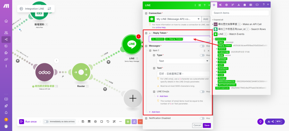Viewport: 289px width, 131px height.
Task: Collapse the Connection field checkbox
Action: point(146,13)
